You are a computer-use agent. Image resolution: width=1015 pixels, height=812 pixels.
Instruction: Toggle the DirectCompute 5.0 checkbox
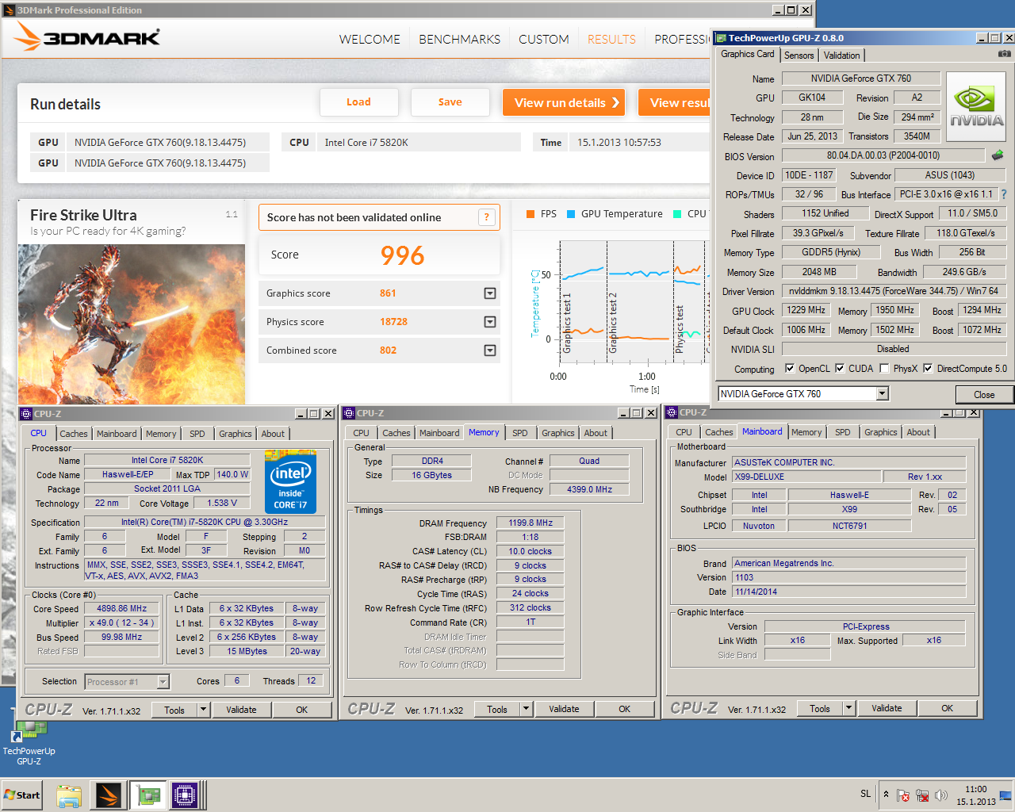928,369
